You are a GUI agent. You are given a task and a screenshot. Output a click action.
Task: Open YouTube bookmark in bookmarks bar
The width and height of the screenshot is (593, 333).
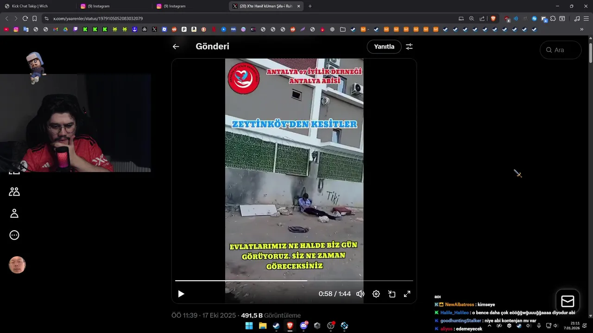[6, 29]
